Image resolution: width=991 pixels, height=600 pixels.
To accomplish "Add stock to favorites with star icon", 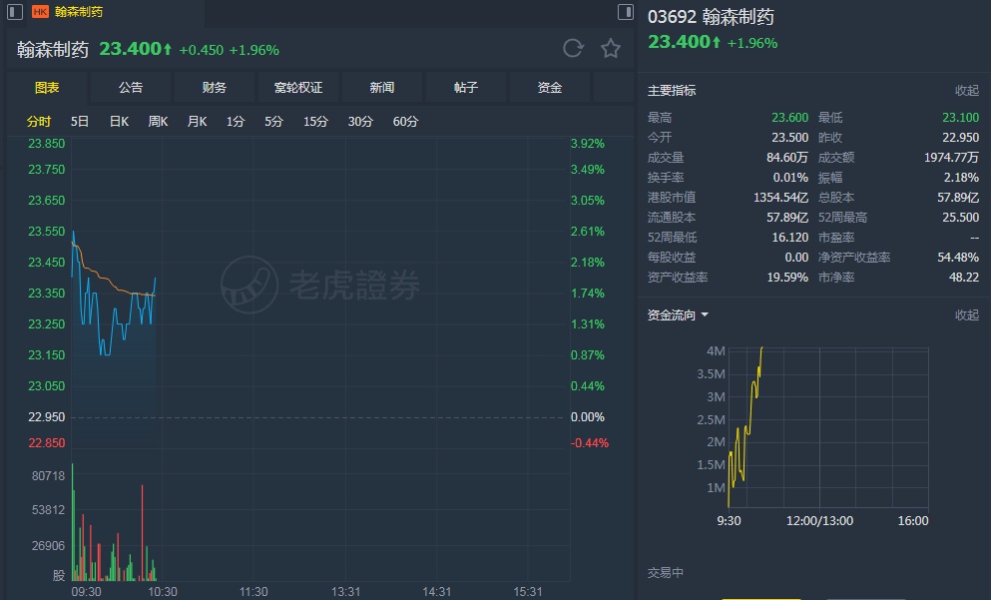I will point(611,49).
